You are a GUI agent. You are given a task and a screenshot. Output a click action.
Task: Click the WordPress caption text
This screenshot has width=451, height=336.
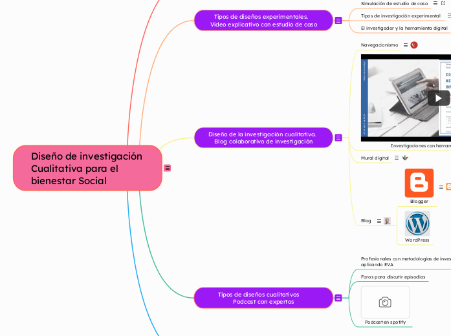click(417, 240)
